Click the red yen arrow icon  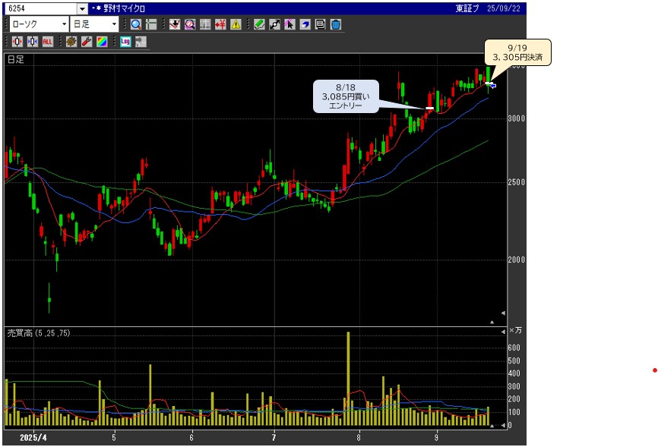(220, 24)
